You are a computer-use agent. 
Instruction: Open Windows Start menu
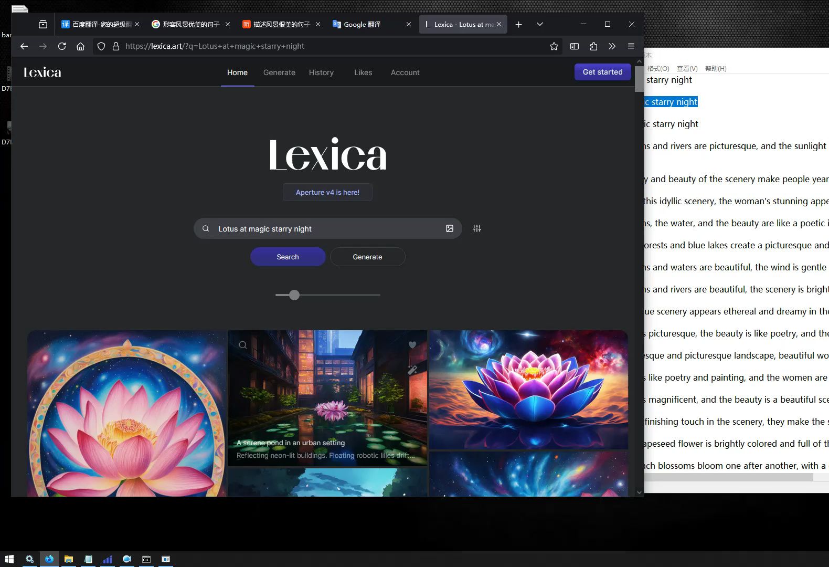tap(9, 559)
